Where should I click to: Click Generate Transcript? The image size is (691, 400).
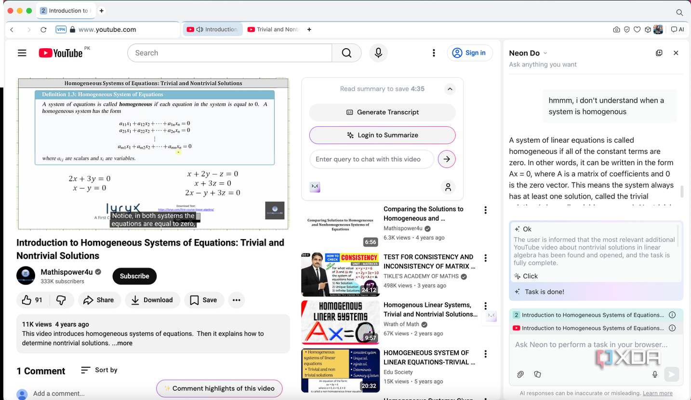tap(383, 112)
